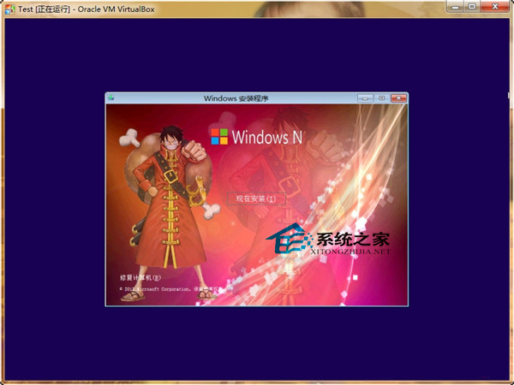514x385 pixels.
Task: Open the 修复计算机(R) repair computer link
Action: click(140, 278)
